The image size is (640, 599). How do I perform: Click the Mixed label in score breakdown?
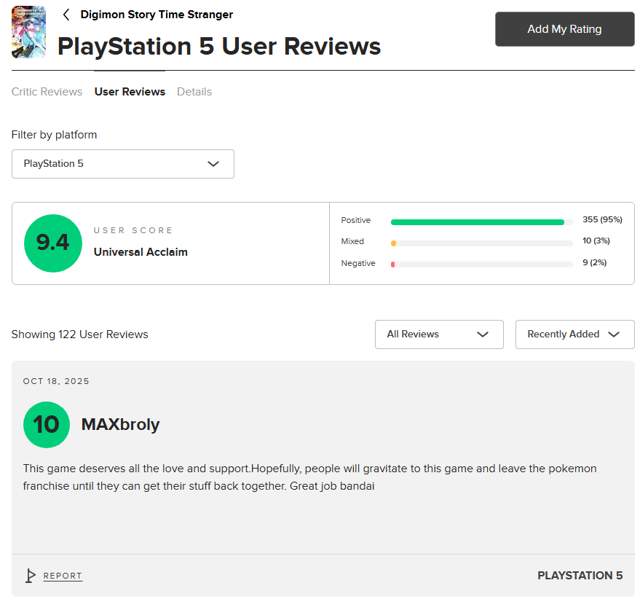coord(352,241)
